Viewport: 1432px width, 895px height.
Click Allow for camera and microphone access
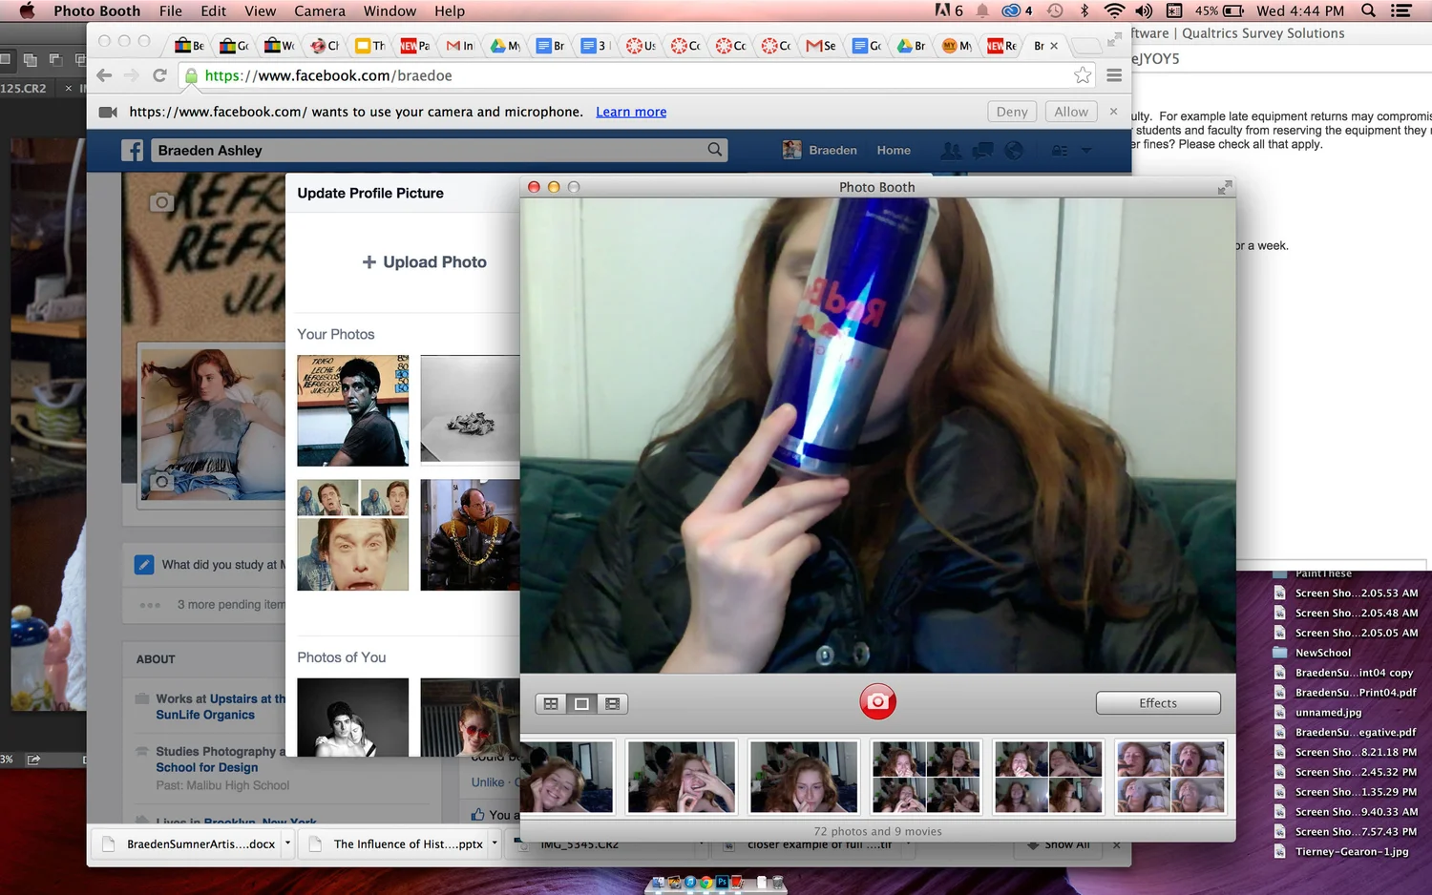pos(1071,112)
